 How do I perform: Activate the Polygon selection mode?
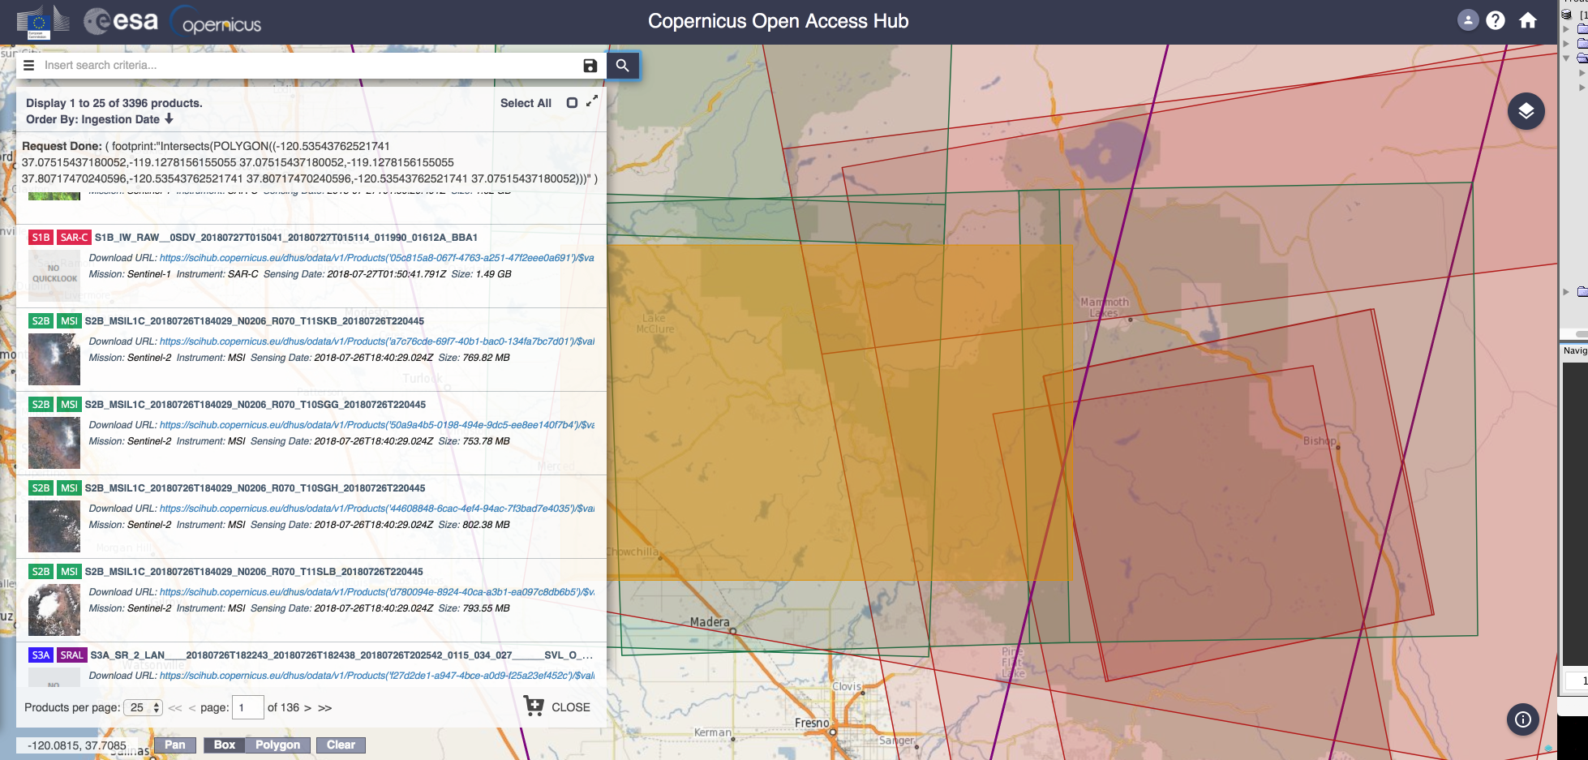278,745
